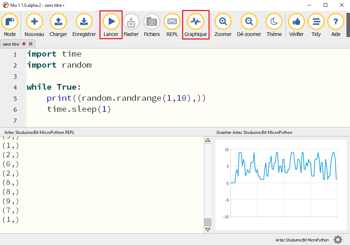Toggle the Graphique plotter
The image size is (350, 245).
coord(196,25)
